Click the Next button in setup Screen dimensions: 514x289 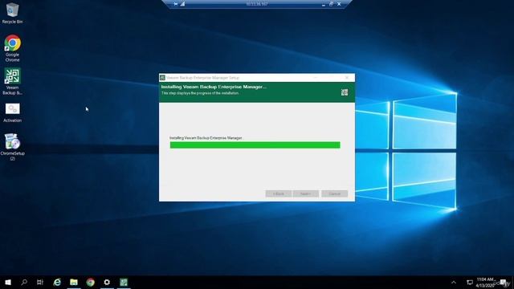pyautogui.click(x=306, y=193)
